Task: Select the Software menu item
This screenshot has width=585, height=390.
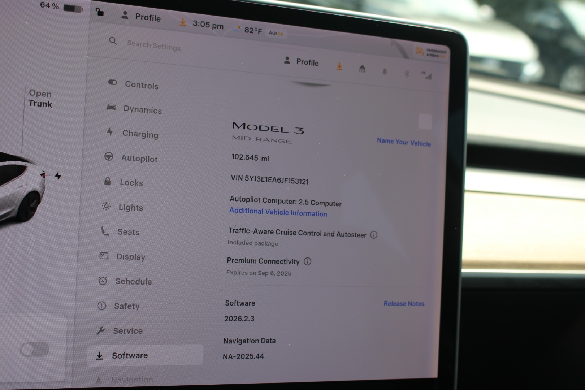Action: click(145, 355)
